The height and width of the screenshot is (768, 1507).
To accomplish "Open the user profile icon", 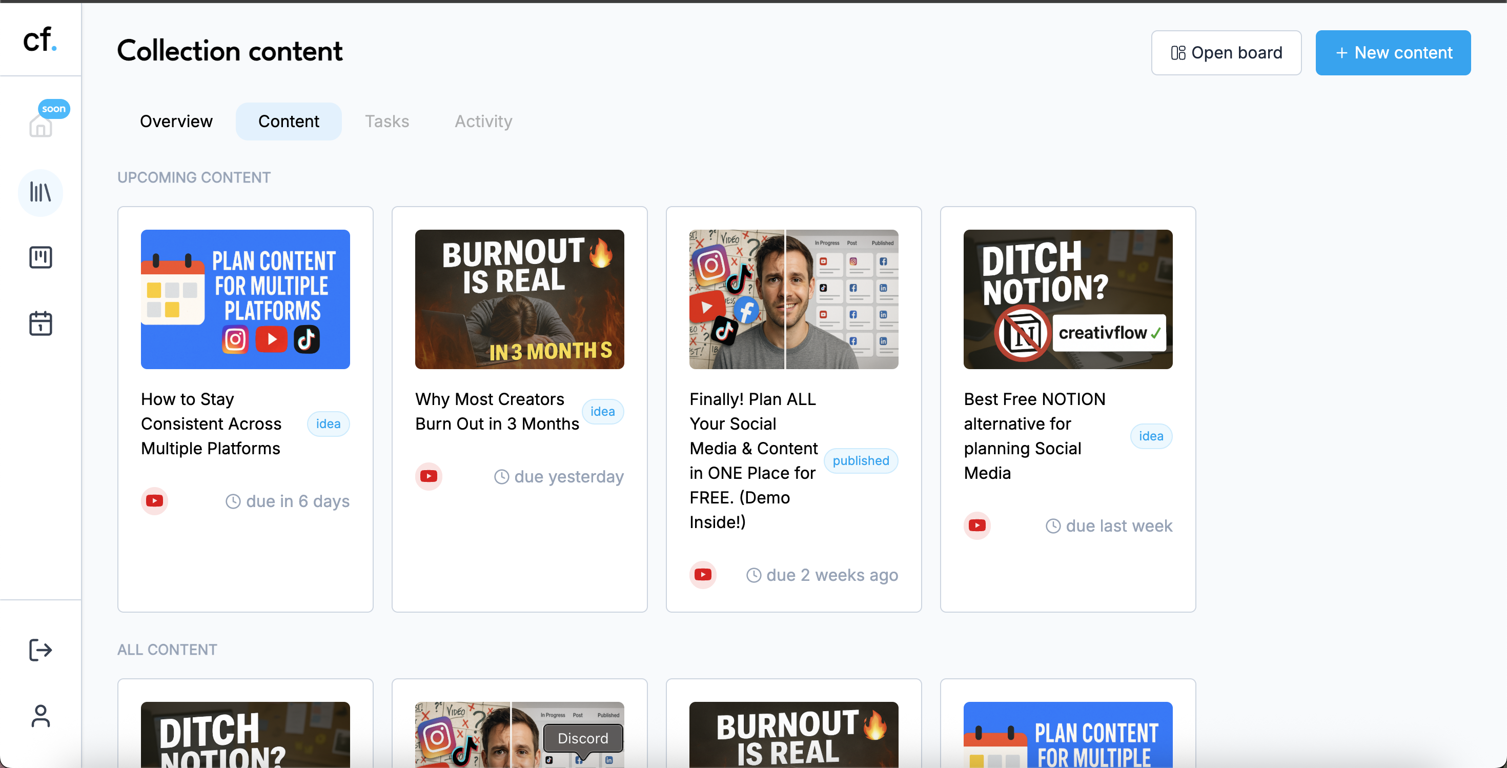I will click(40, 715).
